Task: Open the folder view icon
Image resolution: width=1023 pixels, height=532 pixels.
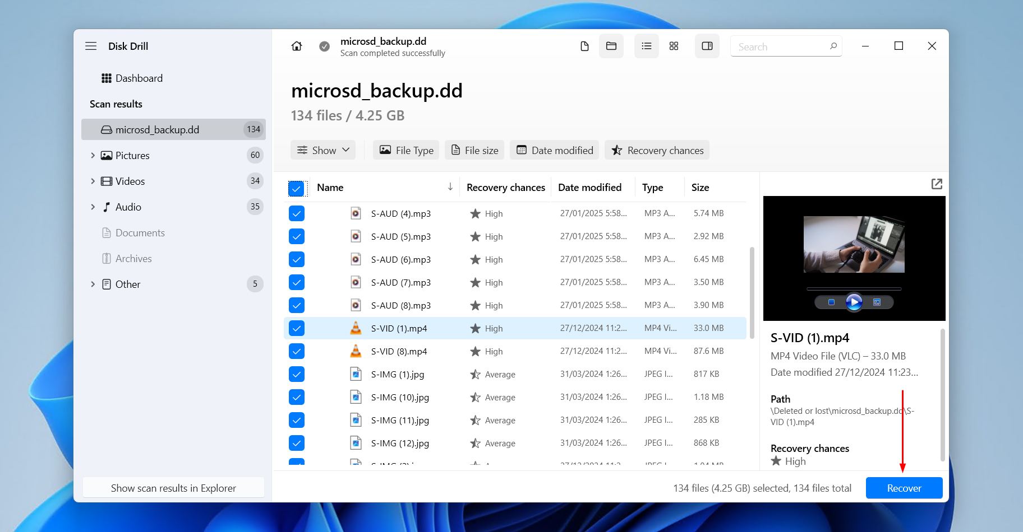Action: [x=611, y=46]
